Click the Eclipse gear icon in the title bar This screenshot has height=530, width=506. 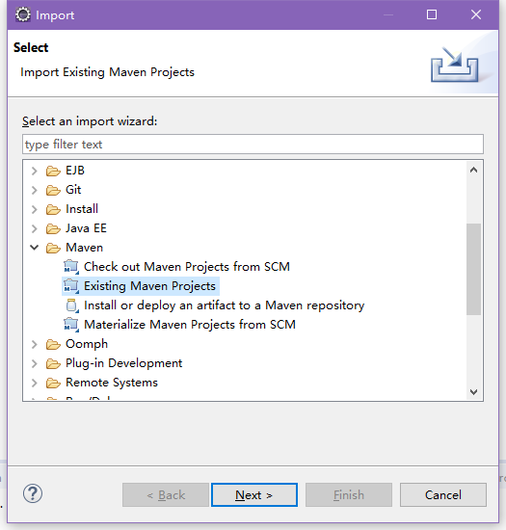click(x=23, y=14)
